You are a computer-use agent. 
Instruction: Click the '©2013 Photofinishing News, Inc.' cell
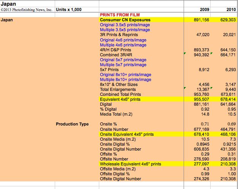(x=26, y=10)
